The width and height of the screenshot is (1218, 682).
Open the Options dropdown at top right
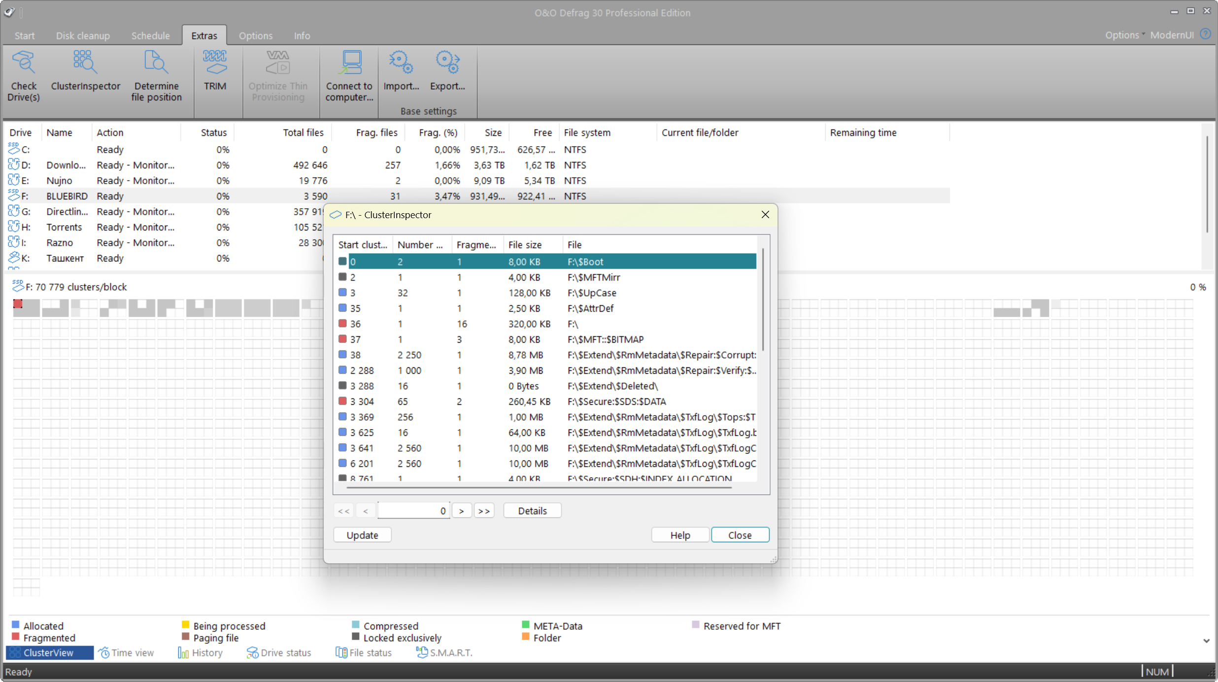(1124, 35)
